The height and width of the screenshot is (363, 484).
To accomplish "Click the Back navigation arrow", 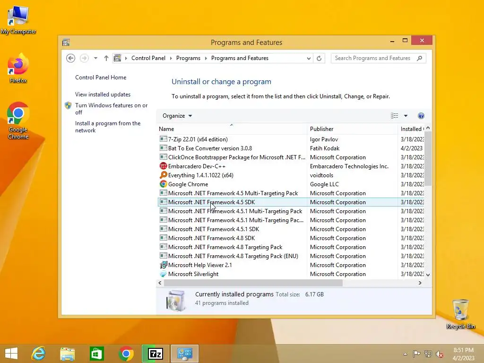I will click(71, 58).
